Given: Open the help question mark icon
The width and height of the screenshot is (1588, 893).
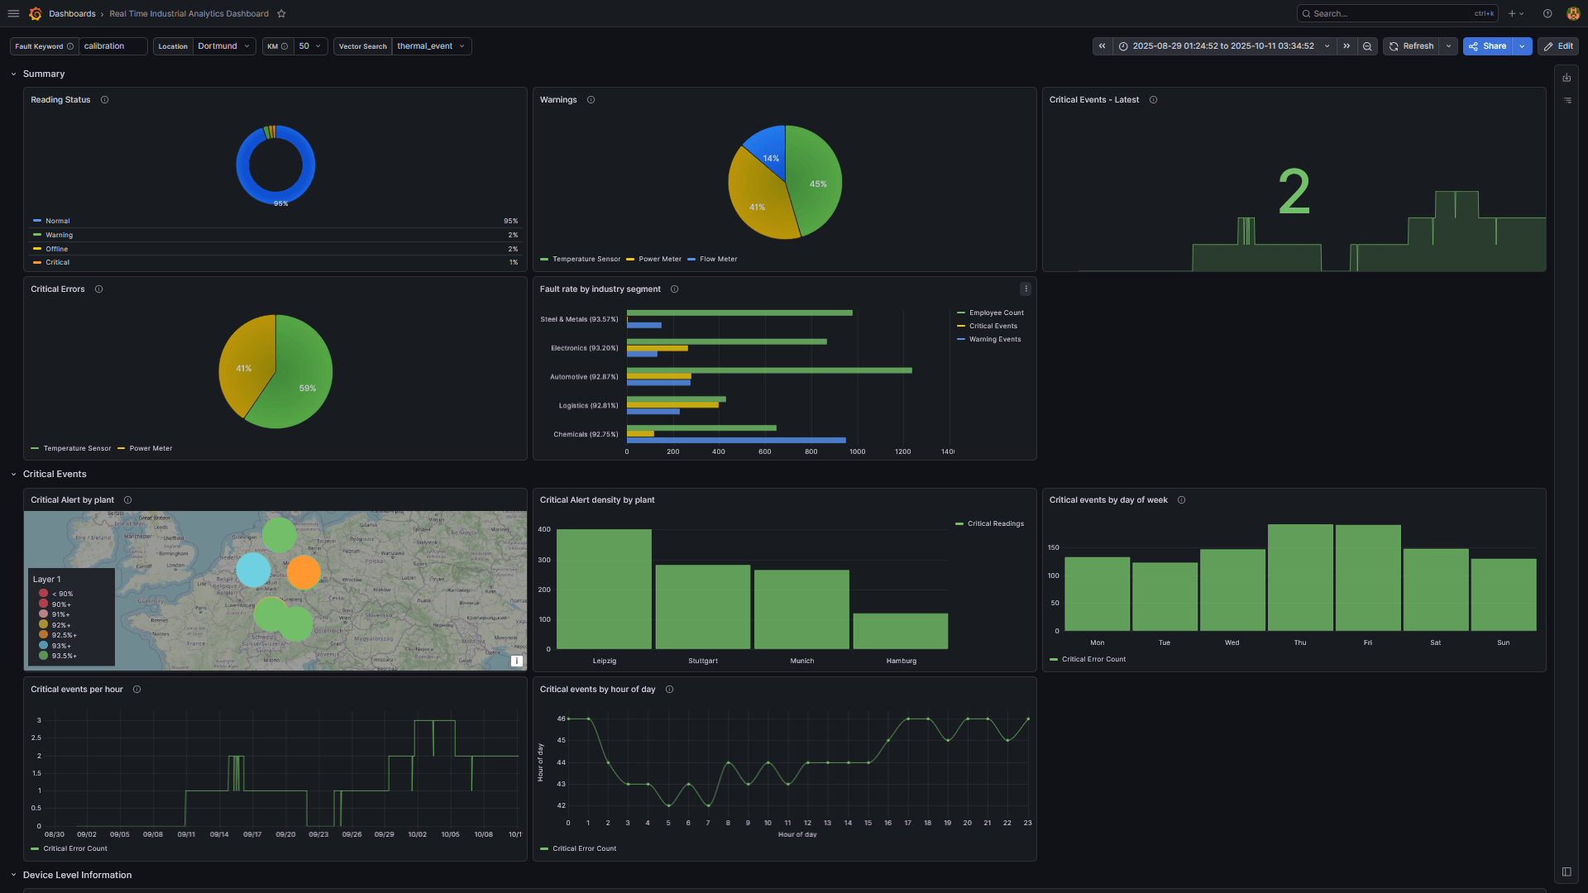Looking at the screenshot, I should click(1547, 13).
